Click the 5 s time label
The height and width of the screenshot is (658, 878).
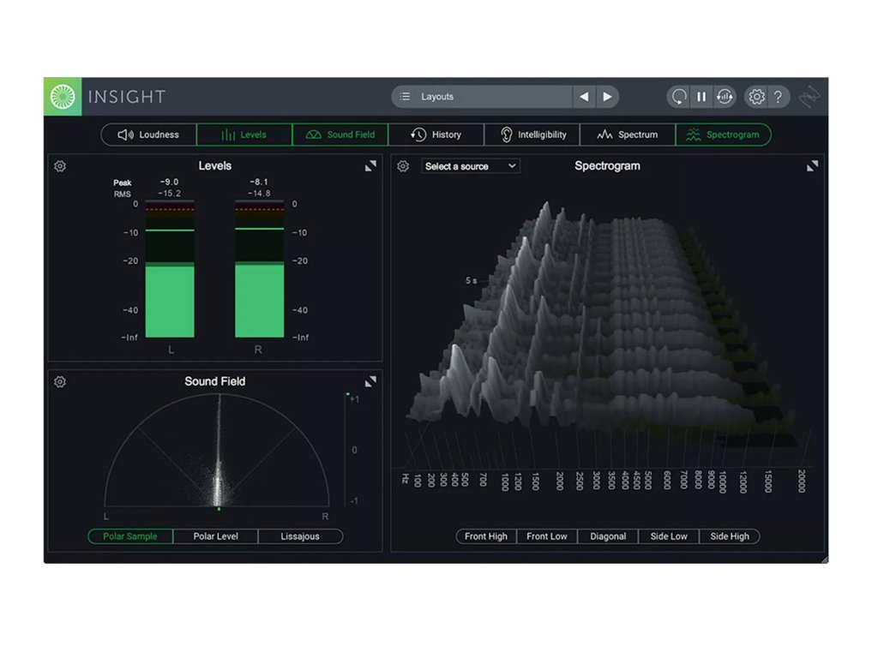point(472,280)
